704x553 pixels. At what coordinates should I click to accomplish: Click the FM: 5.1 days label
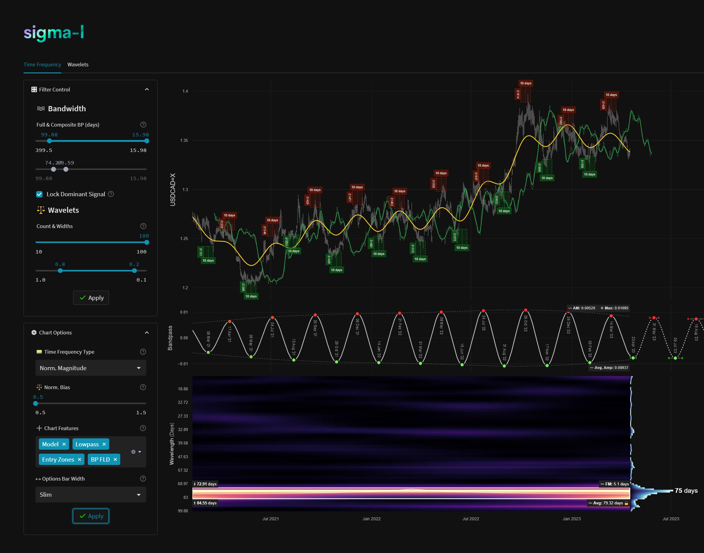(615, 484)
